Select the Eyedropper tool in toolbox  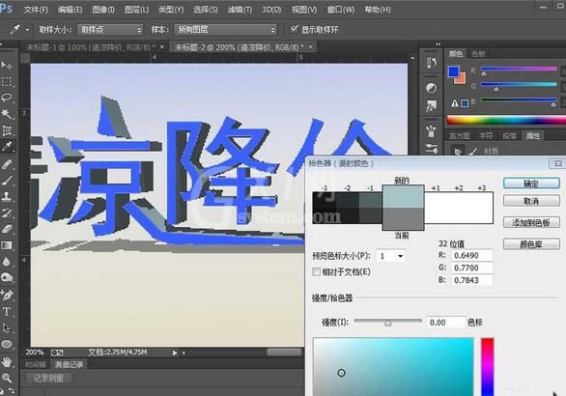tap(7, 147)
